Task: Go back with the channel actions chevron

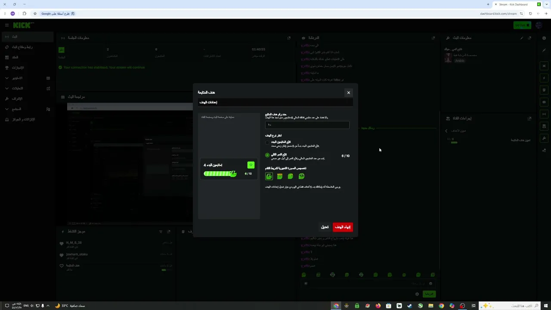Action: [x=446, y=131]
